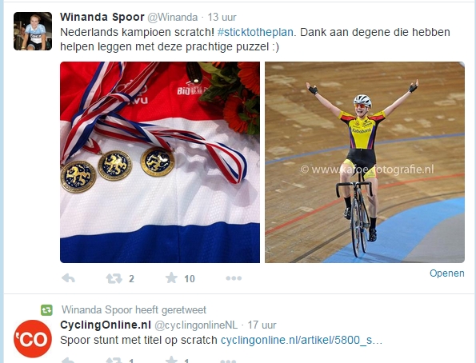The width and height of the screenshot is (476, 363).
Task: Click 'Winanda Spoor heeft geretweet' text
Action: (134, 310)
